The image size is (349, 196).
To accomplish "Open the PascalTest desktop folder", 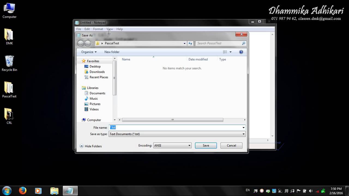I will (9, 90).
